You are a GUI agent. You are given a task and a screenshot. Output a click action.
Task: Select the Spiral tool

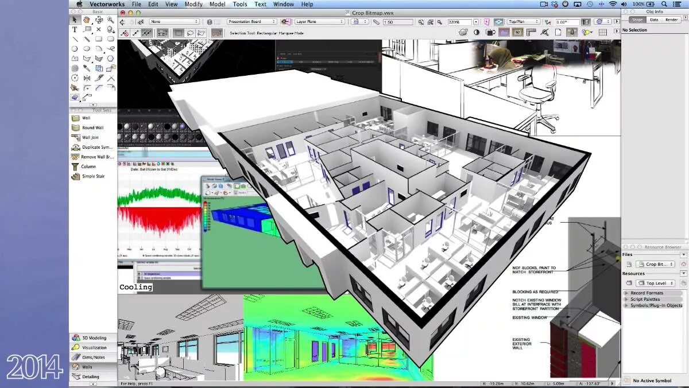[75, 68]
